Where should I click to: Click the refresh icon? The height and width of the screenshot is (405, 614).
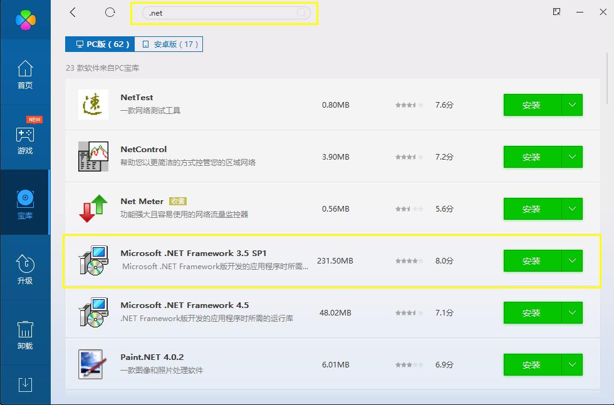point(110,13)
